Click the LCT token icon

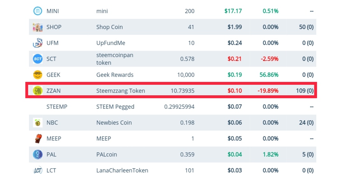[x=38, y=170]
